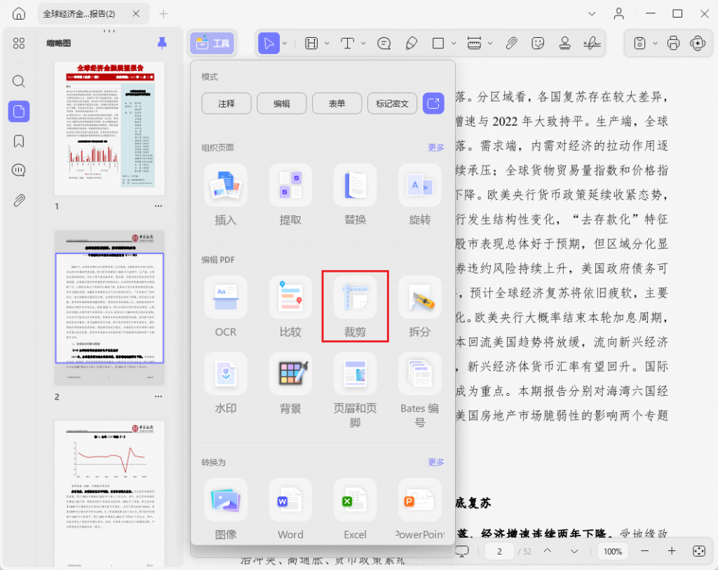Open the save options dropdown arrow

(x=655, y=43)
